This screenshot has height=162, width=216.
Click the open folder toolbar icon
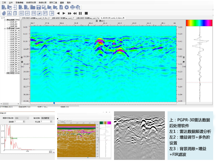click(33, 7)
